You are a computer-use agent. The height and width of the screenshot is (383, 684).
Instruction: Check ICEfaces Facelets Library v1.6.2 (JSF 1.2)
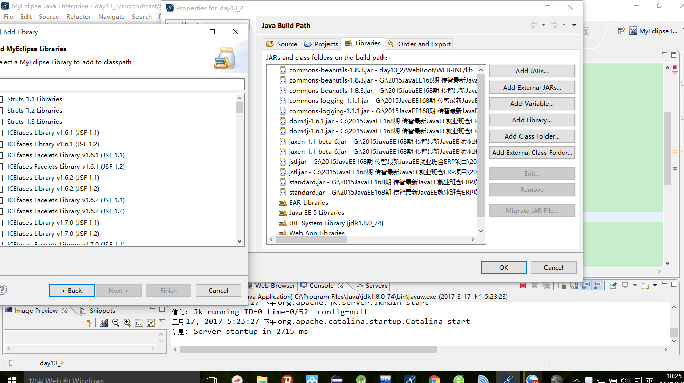(x=1, y=211)
